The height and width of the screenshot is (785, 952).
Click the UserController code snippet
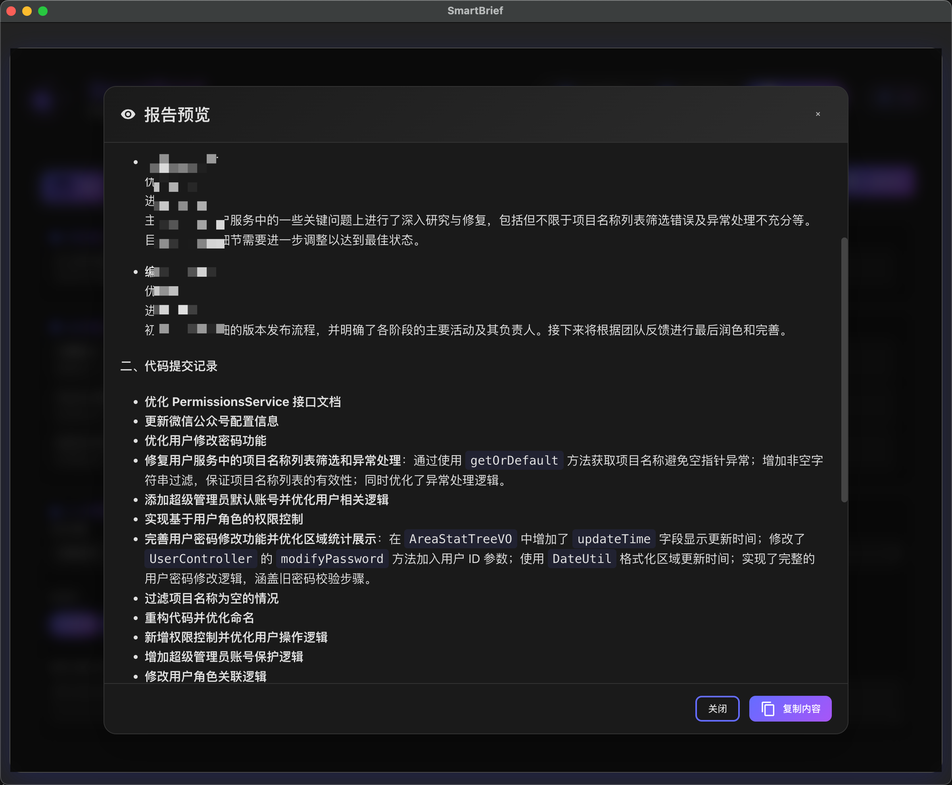click(200, 559)
